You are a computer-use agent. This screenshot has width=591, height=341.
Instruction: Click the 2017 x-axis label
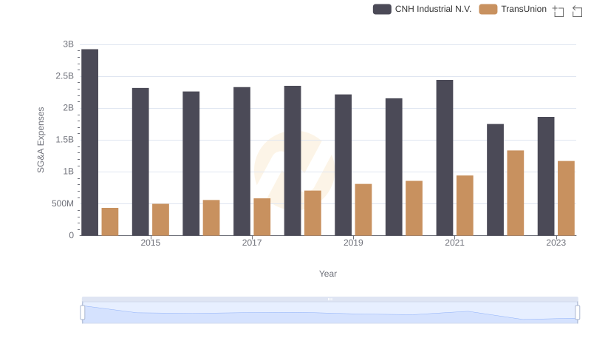(252, 243)
